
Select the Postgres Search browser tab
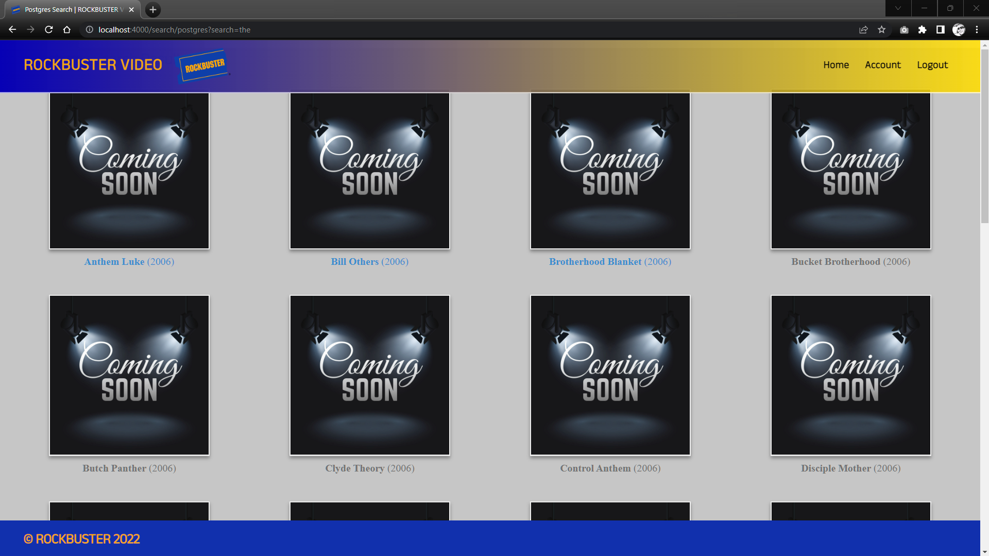pos(73,10)
